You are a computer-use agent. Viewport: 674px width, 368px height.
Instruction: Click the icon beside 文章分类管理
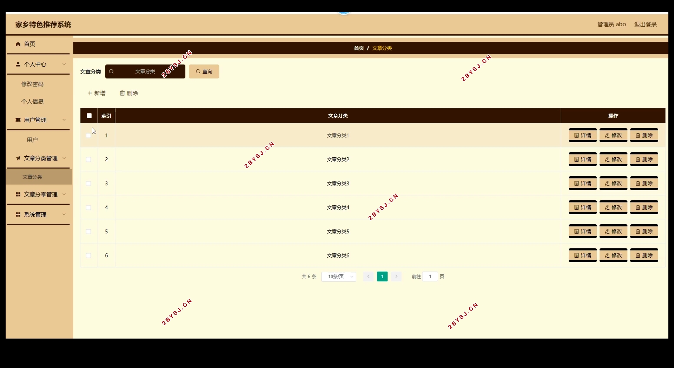pyautogui.click(x=18, y=158)
